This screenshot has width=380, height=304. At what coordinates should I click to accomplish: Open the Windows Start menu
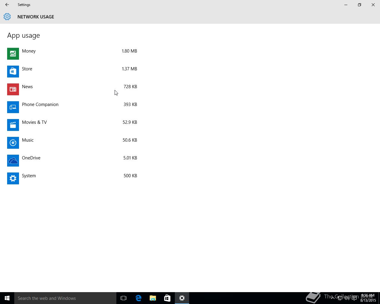point(7,298)
